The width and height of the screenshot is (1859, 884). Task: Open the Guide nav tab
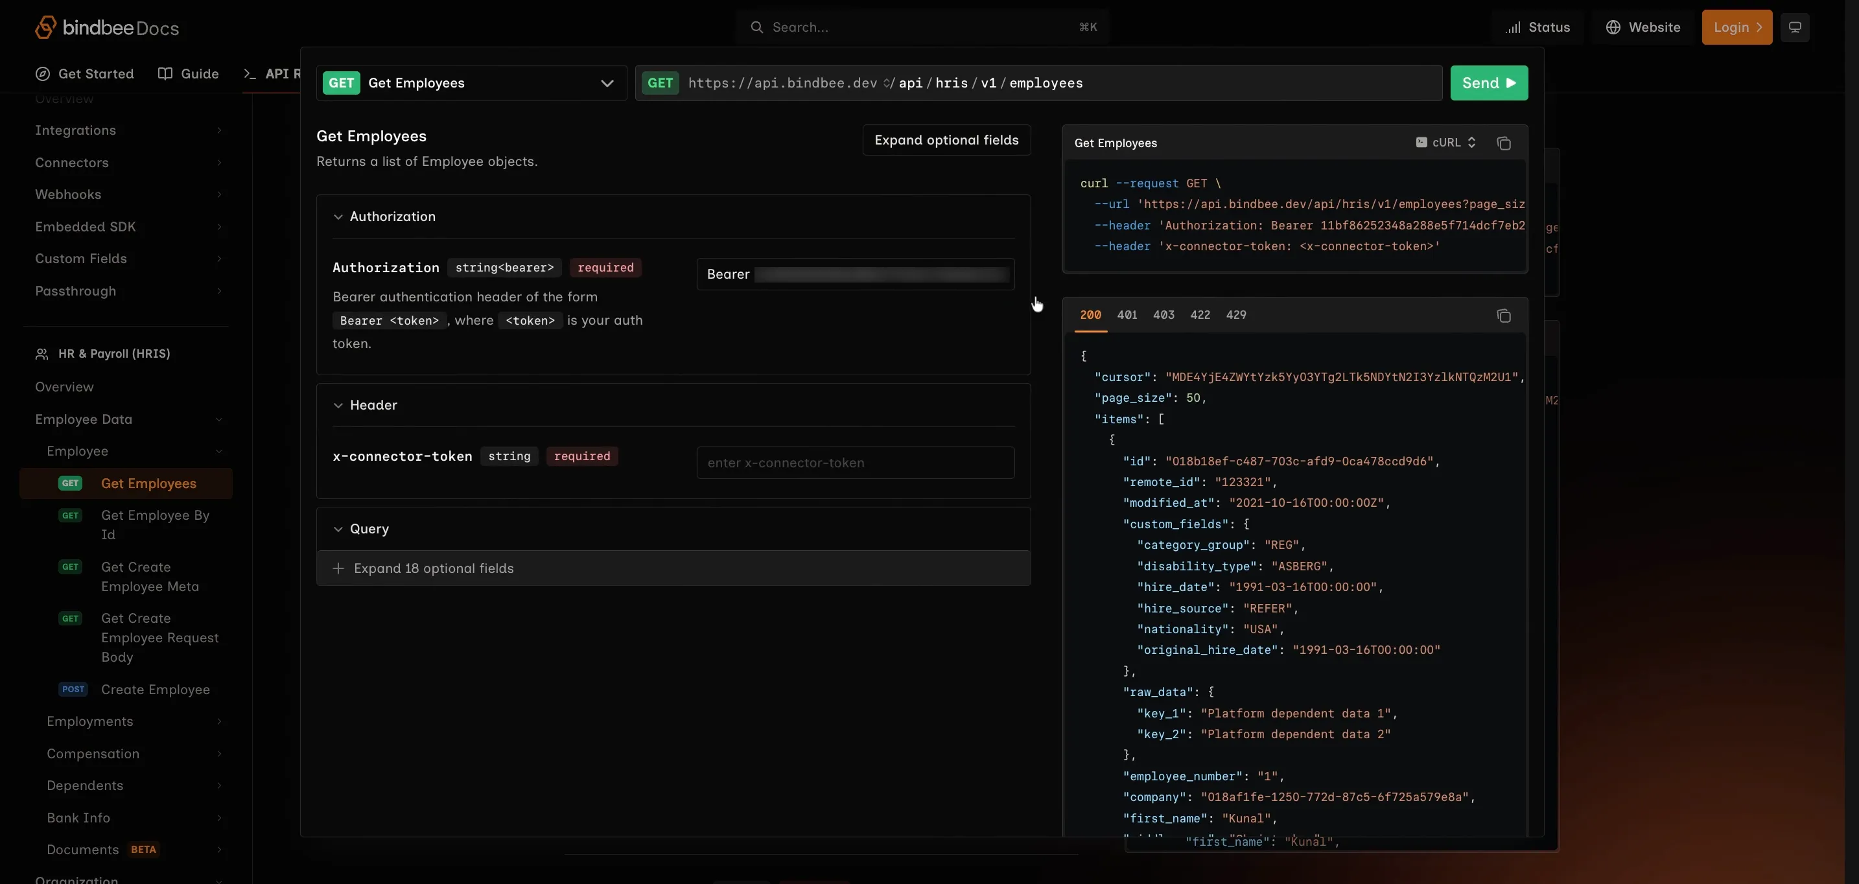point(189,74)
